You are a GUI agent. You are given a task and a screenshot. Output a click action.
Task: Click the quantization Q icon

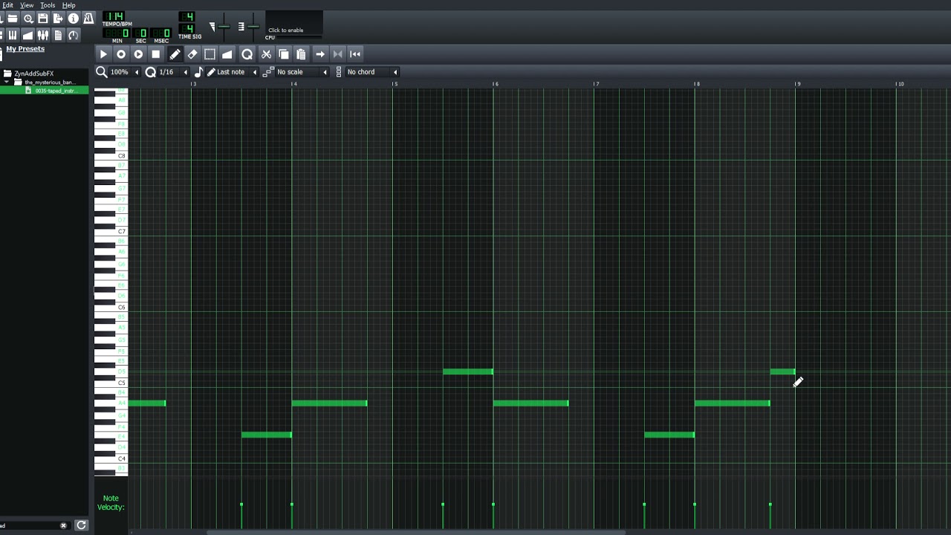click(151, 72)
